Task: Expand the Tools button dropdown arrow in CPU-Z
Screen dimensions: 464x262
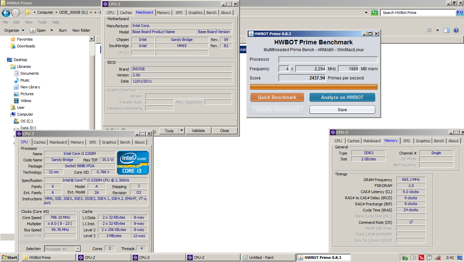Action: (182, 131)
